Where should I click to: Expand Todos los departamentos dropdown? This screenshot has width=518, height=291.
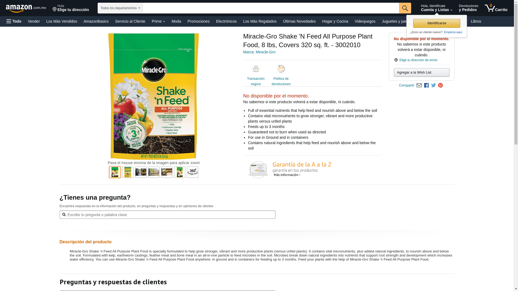pos(120,8)
